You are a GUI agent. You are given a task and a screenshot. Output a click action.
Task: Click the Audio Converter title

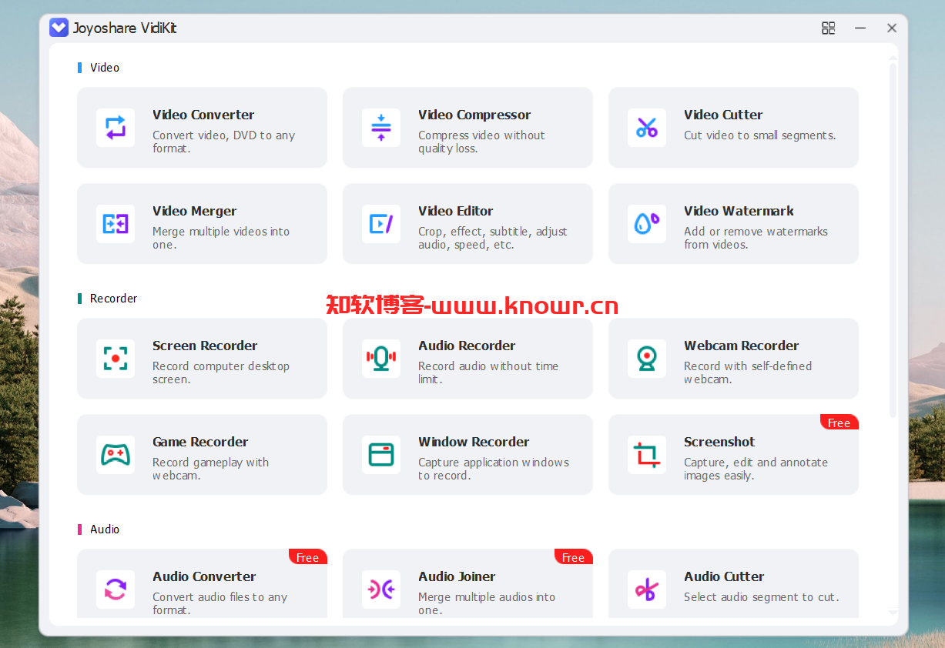(204, 577)
